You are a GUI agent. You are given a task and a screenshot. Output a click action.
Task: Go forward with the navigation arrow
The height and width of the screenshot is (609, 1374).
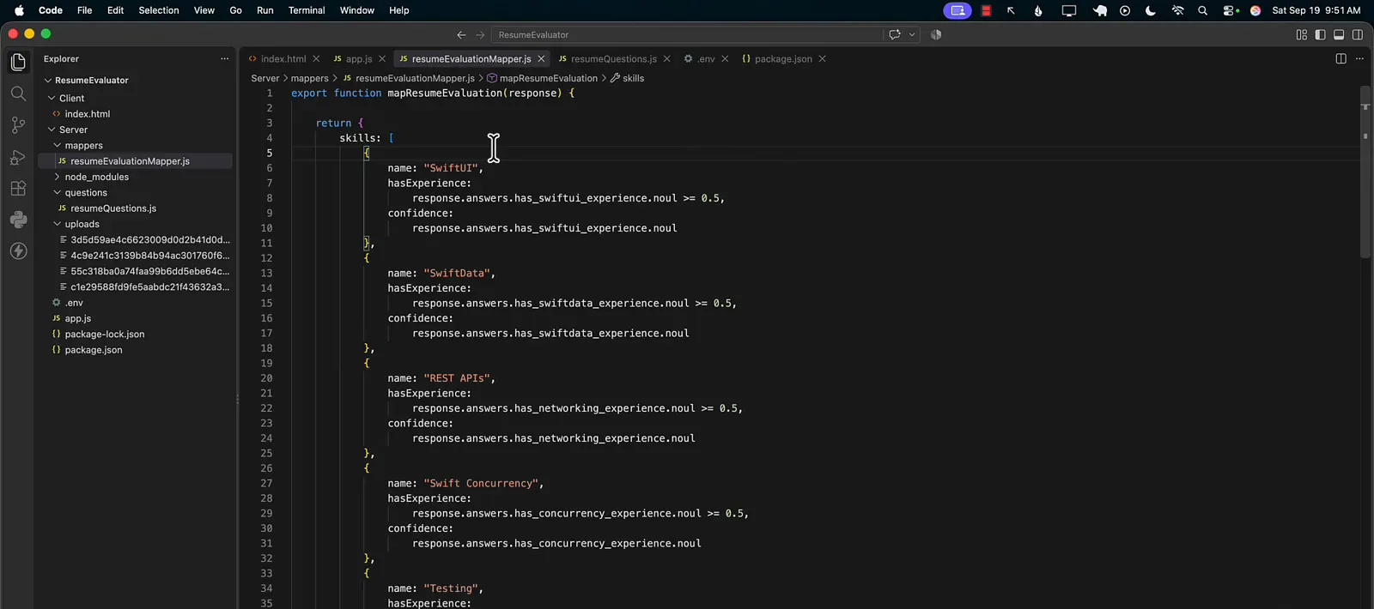pyautogui.click(x=480, y=35)
